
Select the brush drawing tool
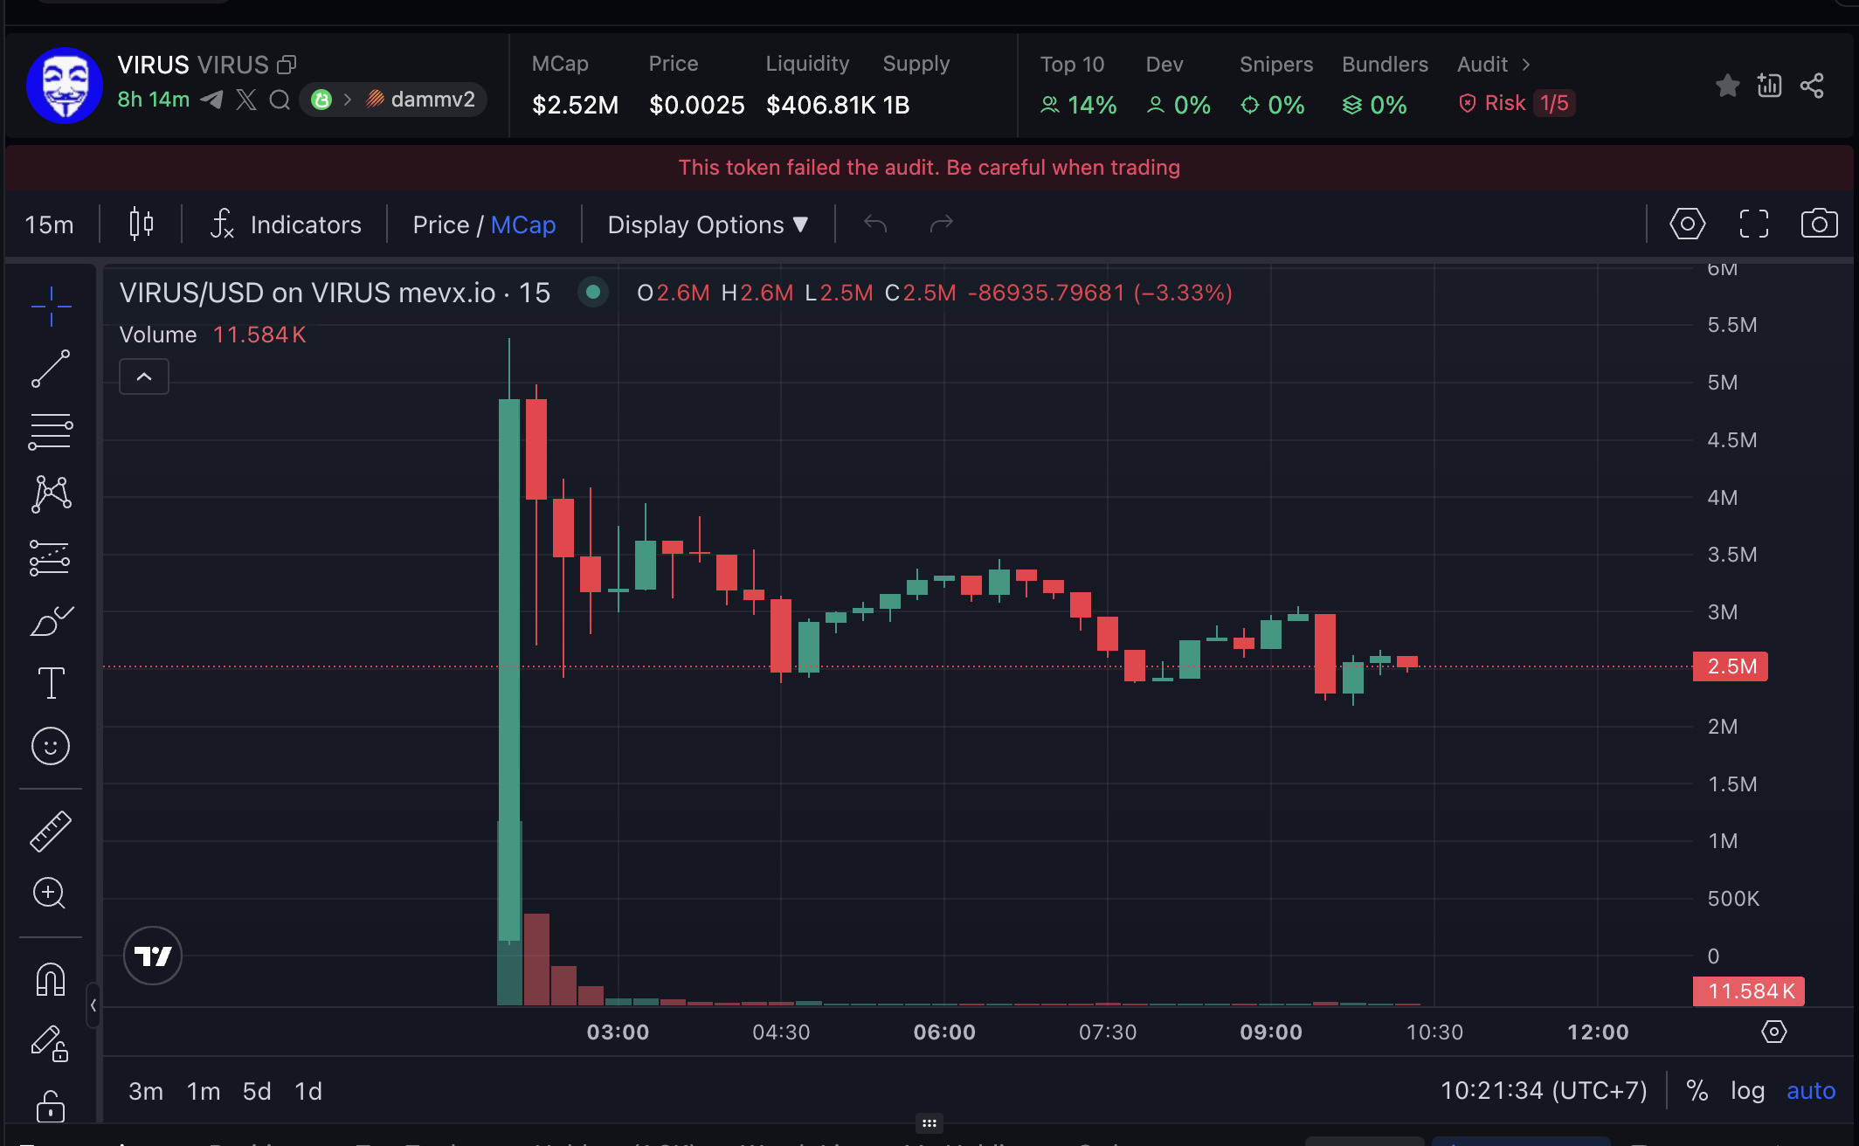51,620
